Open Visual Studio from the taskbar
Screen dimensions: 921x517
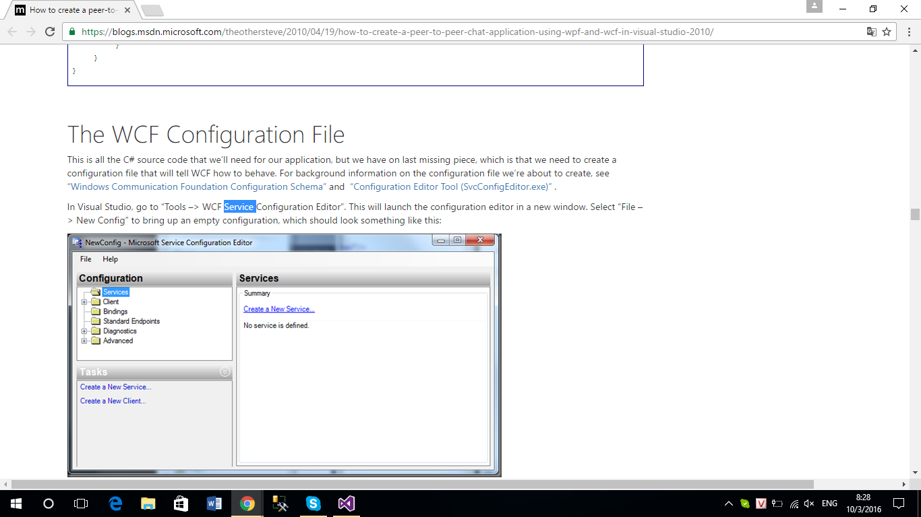click(x=346, y=504)
